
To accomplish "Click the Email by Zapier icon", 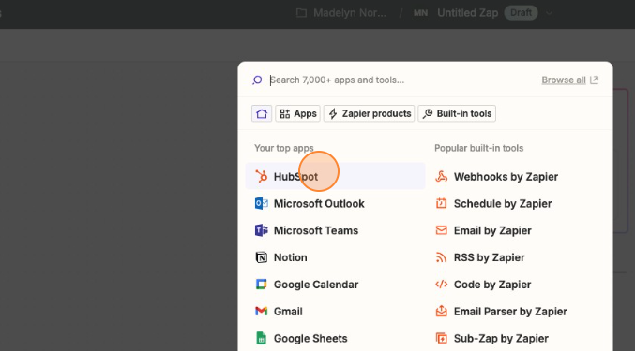I will point(442,230).
